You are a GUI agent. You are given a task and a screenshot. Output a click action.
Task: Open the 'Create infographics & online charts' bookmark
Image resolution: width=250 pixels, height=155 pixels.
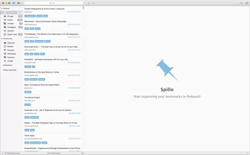[x=52, y=12]
